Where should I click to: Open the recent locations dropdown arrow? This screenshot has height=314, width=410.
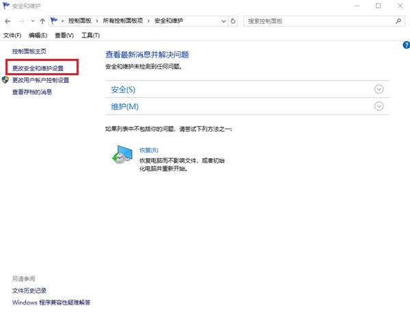[x=33, y=21]
